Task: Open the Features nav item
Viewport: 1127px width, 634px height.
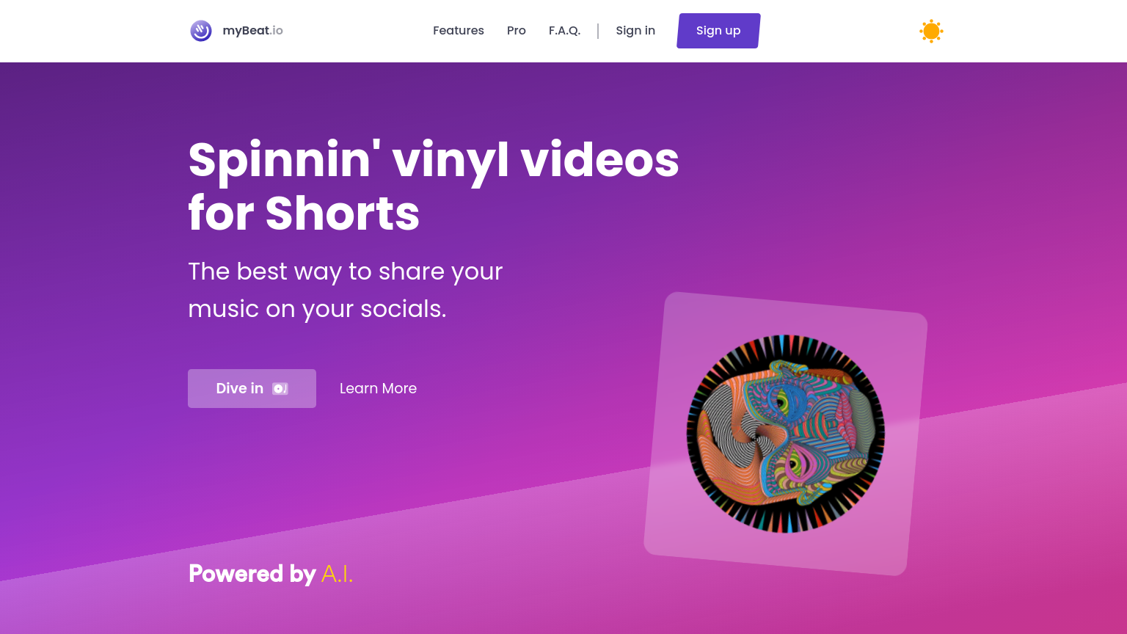Action: pos(459,31)
